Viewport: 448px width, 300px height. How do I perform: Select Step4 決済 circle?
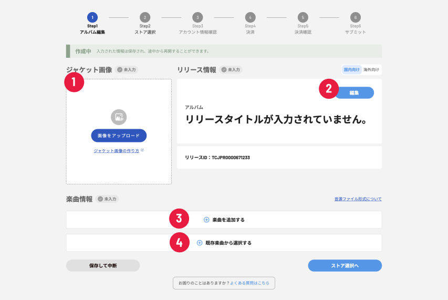point(251,17)
